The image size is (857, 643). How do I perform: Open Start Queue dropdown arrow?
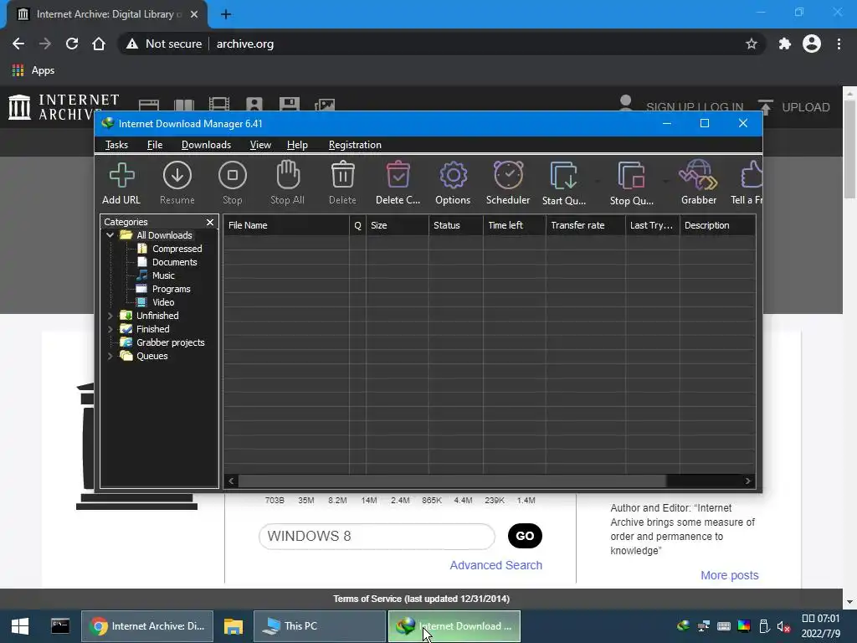[598, 181]
